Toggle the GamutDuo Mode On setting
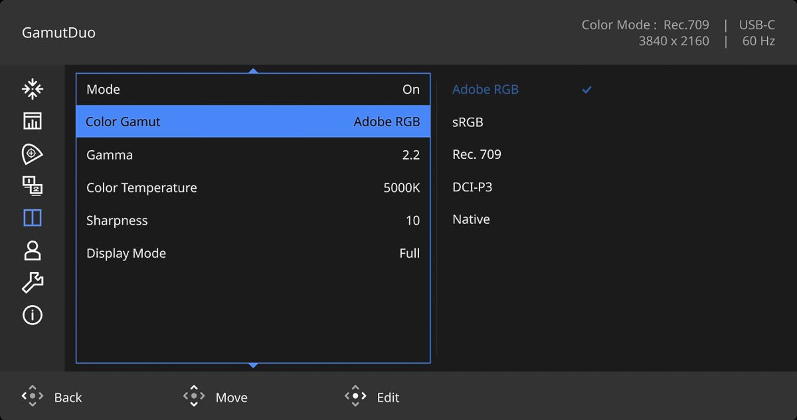The width and height of the screenshot is (797, 420). [252, 90]
